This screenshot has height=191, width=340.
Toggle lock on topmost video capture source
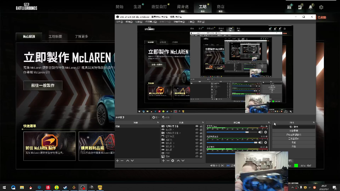[x=201, y=126]
